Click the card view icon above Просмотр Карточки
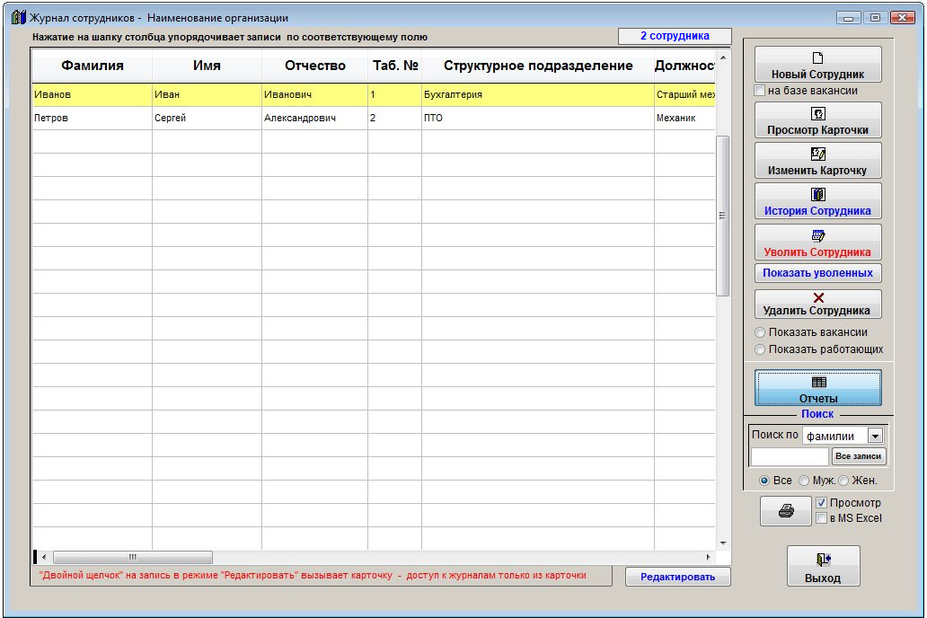Image resolution: width=927 pixels, height=618 pixels. [x=817, y=113]
